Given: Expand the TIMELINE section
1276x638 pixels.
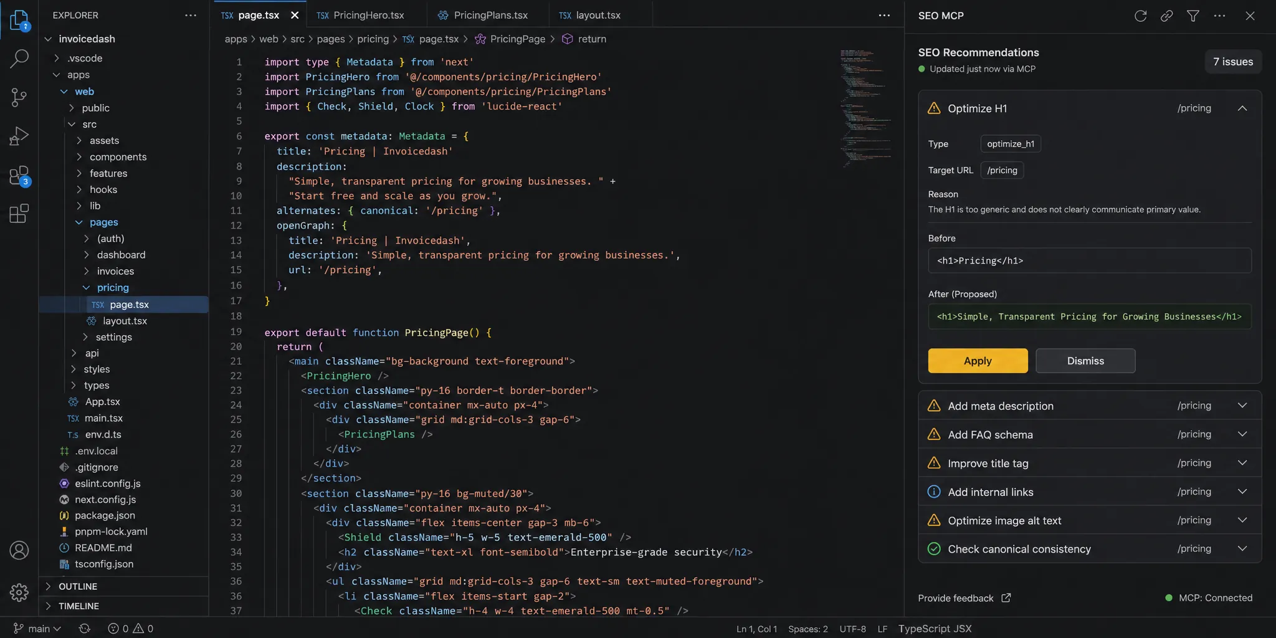Looking at the screenshot, I should (123, 606).
